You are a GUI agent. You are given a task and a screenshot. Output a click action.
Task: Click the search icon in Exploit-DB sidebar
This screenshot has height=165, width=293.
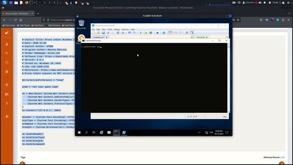click(7, 53)
